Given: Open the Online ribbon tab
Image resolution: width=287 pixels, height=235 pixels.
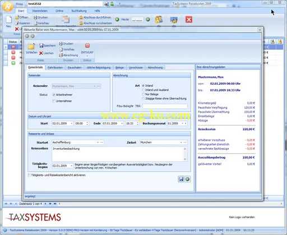Looking at the screenshot, I should (x=59, y=11).
